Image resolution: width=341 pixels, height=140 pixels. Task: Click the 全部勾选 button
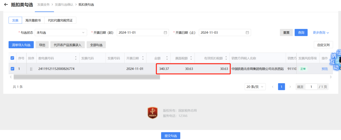coord(96,45)
